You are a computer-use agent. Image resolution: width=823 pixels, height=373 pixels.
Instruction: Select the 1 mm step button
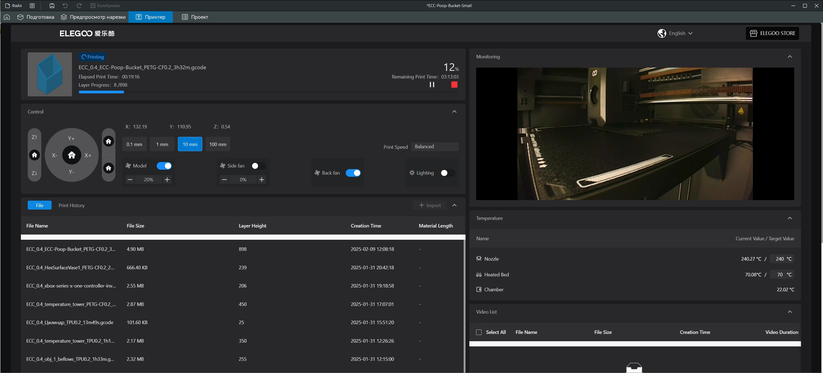pos(162,144)
